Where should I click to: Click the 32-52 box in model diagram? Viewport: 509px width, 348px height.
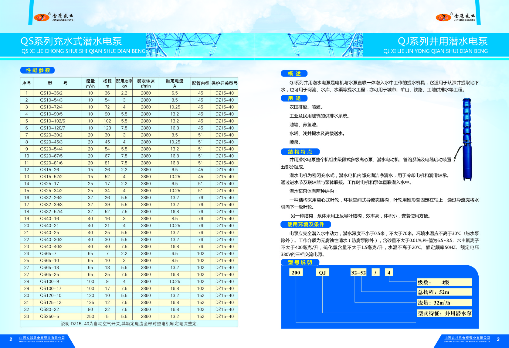point(358,272)
